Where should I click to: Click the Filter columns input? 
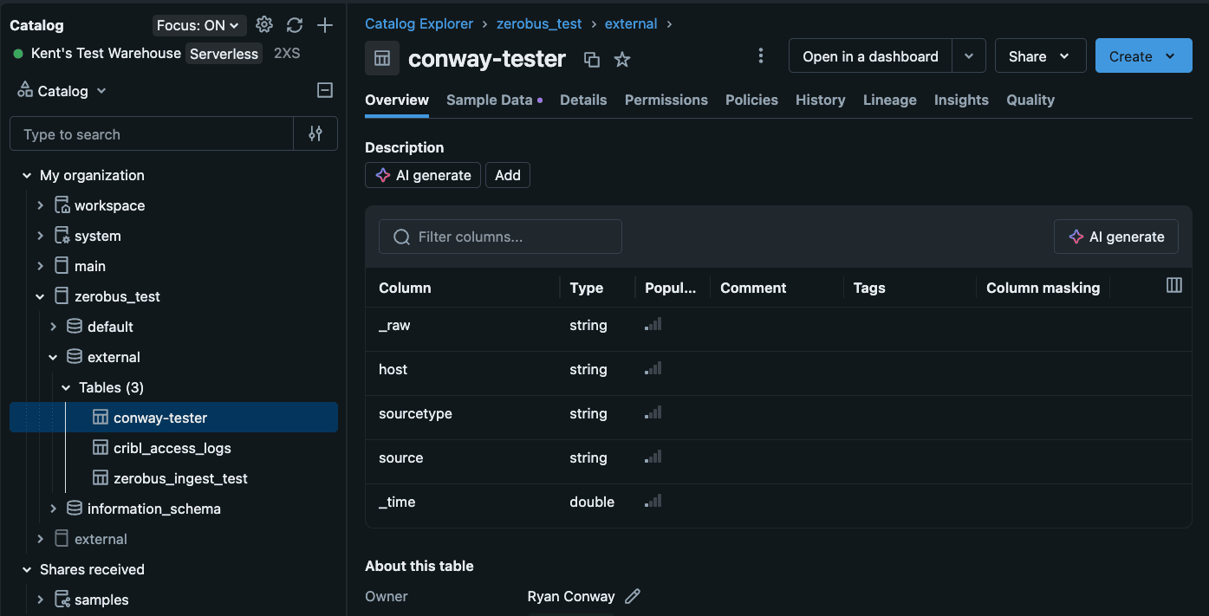[500, 237]
